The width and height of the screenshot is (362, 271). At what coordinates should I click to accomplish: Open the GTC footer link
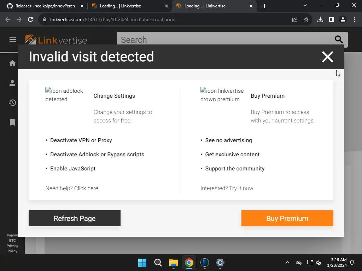tap(12, 240)
